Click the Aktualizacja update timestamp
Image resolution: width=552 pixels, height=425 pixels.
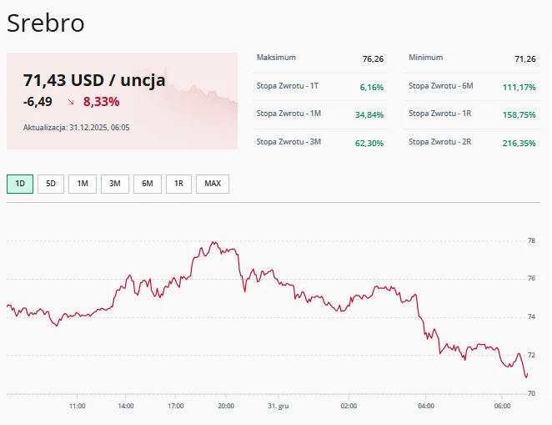click(x=76, y=128)
